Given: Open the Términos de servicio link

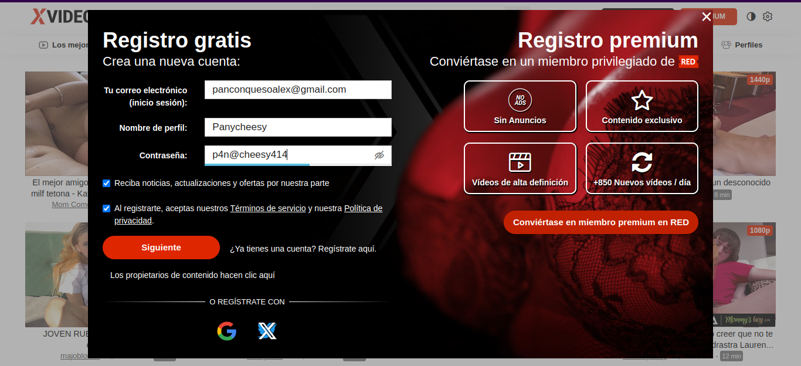Looking at the screenshot, I should click(x=267, y=208).
